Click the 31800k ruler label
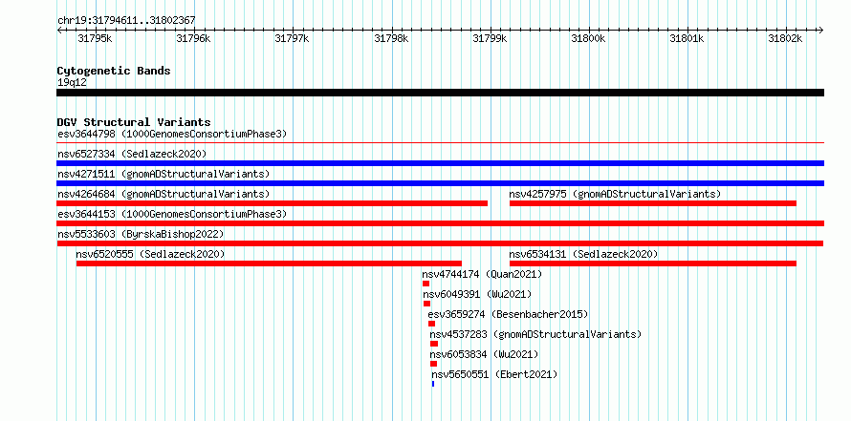This screenshot has height=421, width=851. click(x=589, y=38)
